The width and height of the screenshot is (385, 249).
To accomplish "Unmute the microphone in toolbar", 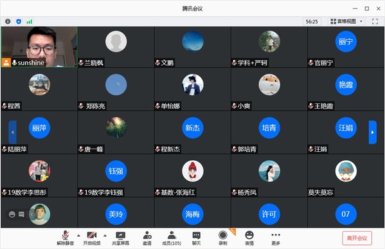I will click(x=65, y=237).
